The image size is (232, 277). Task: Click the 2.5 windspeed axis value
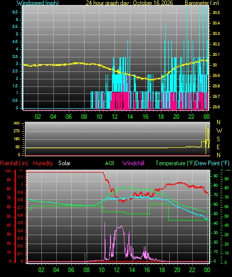[x=15, y=71]
